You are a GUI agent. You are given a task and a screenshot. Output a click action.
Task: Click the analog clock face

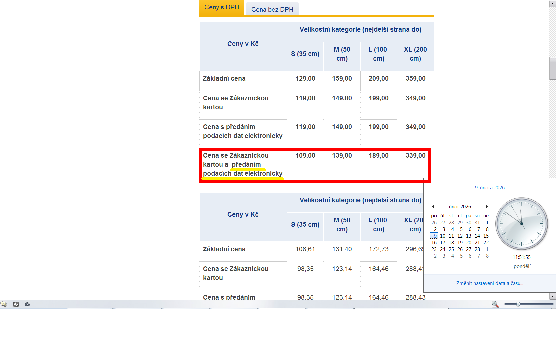click(522, 224)
